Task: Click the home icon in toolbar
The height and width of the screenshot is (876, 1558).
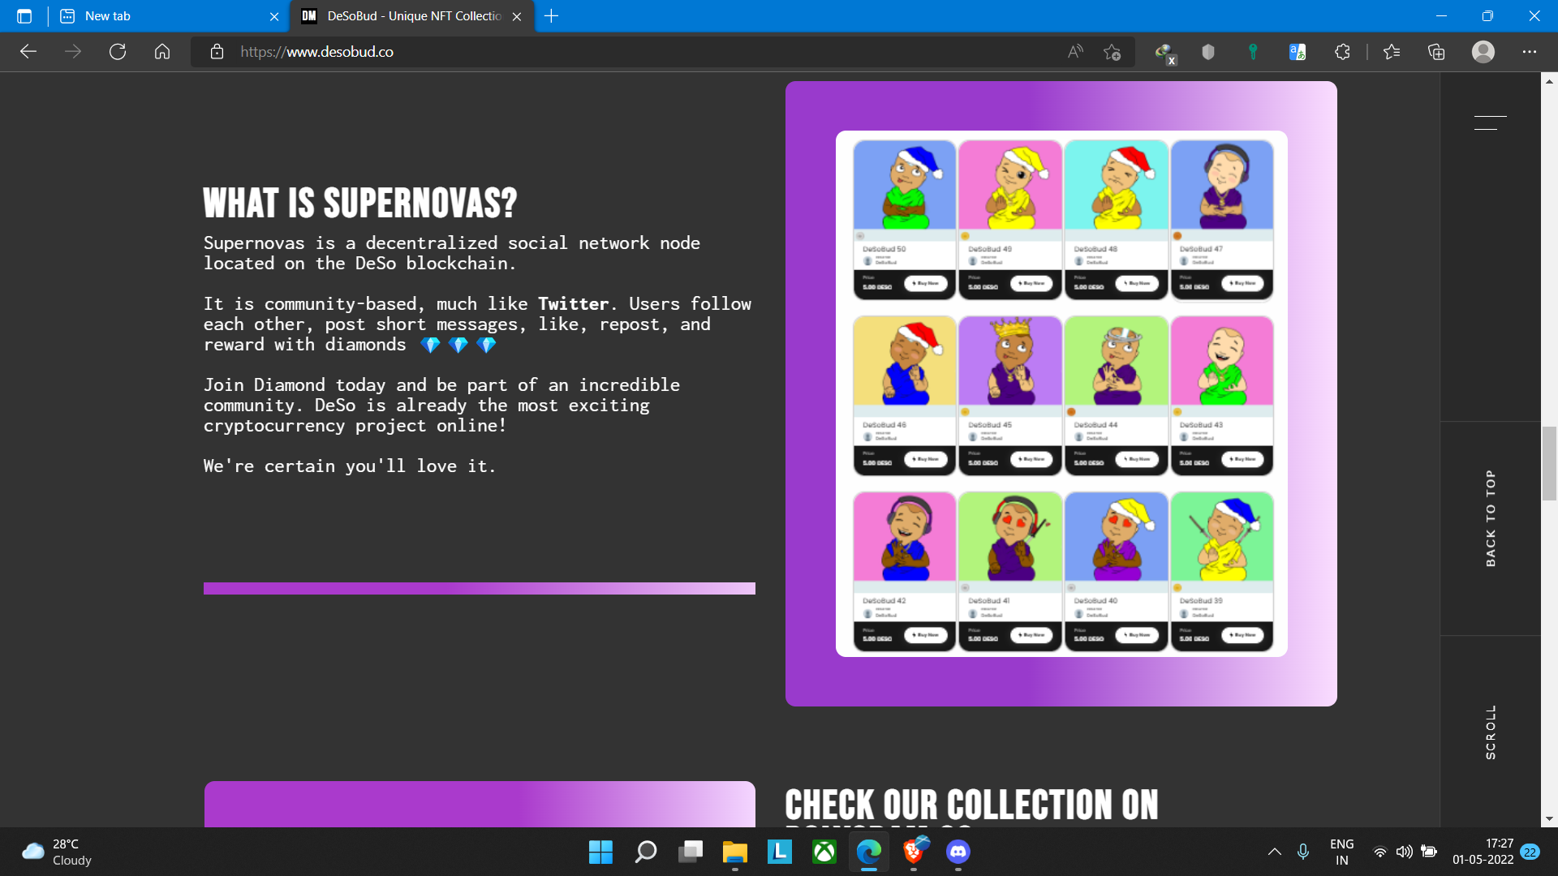Action: tap(162, 52)
